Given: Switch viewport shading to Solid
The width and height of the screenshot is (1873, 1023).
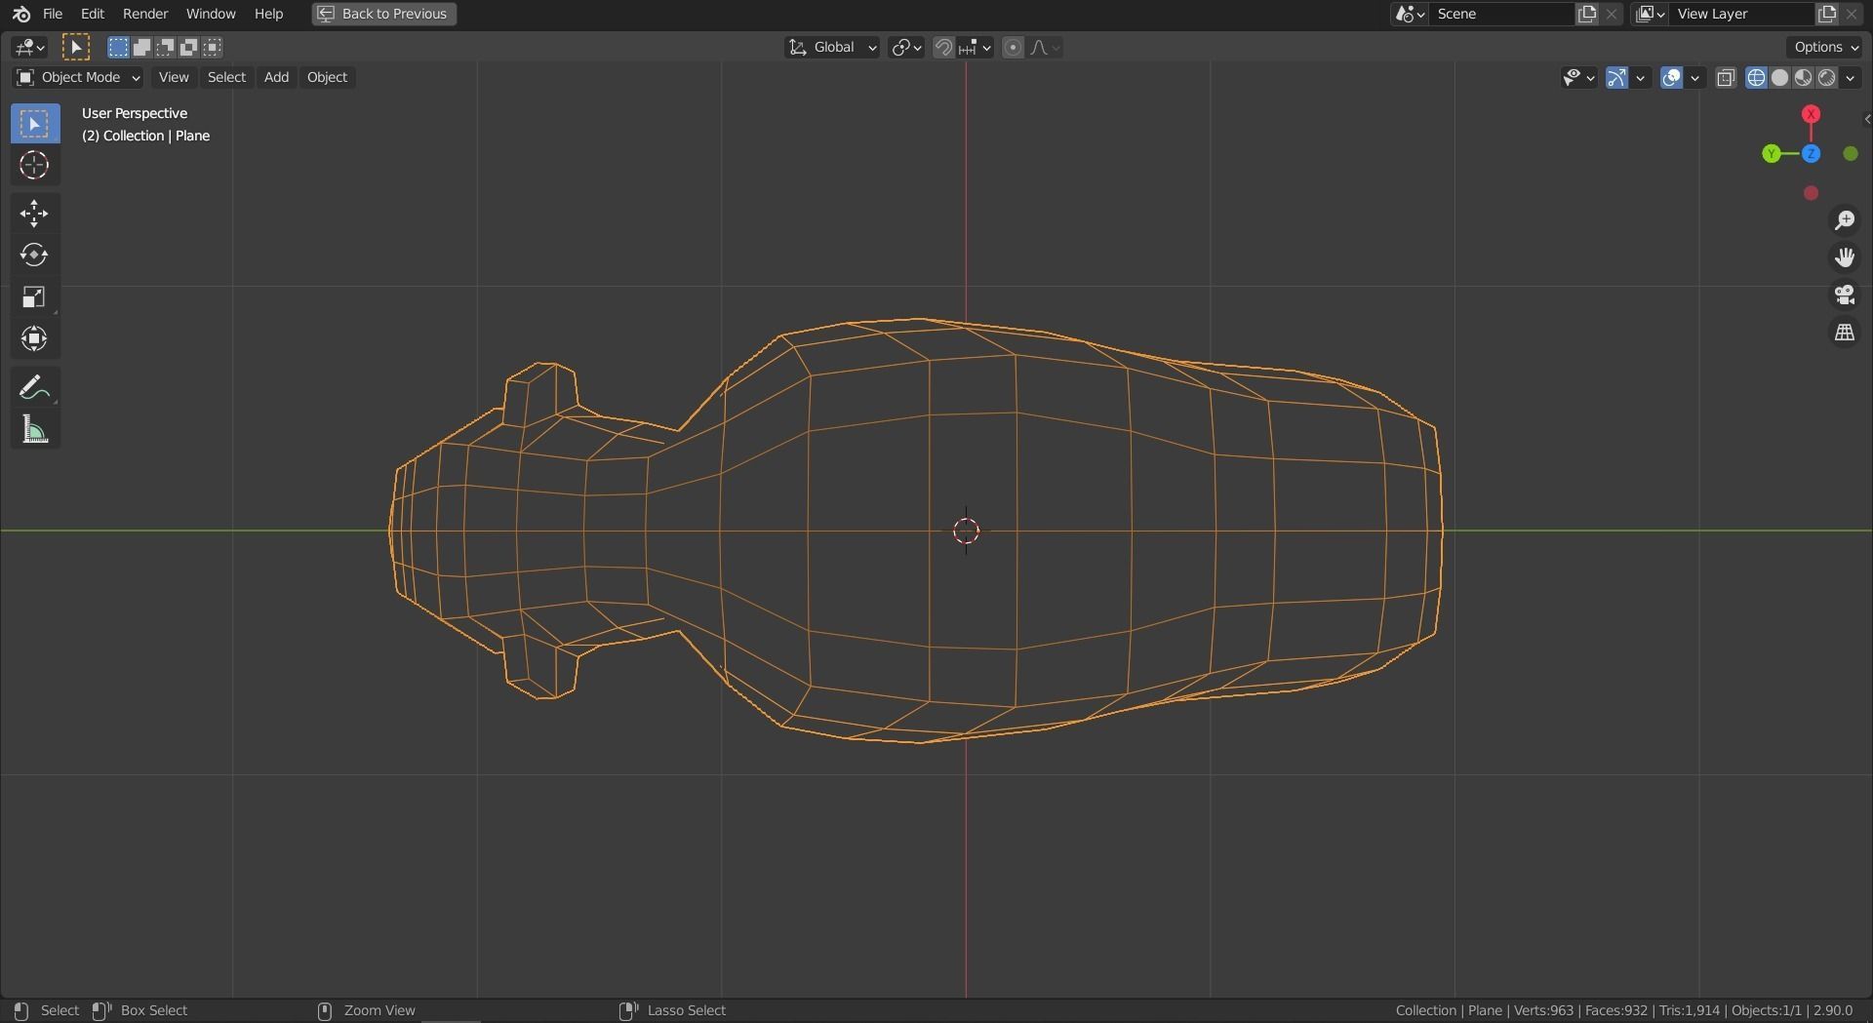Looking at the screenshot, I should pyautogui.click(x=1779, y=78).
